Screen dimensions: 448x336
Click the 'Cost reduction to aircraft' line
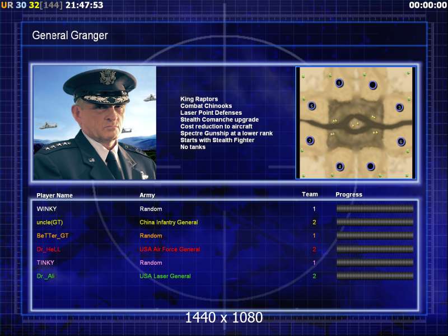pyautogui.click(x=216, y=127)
